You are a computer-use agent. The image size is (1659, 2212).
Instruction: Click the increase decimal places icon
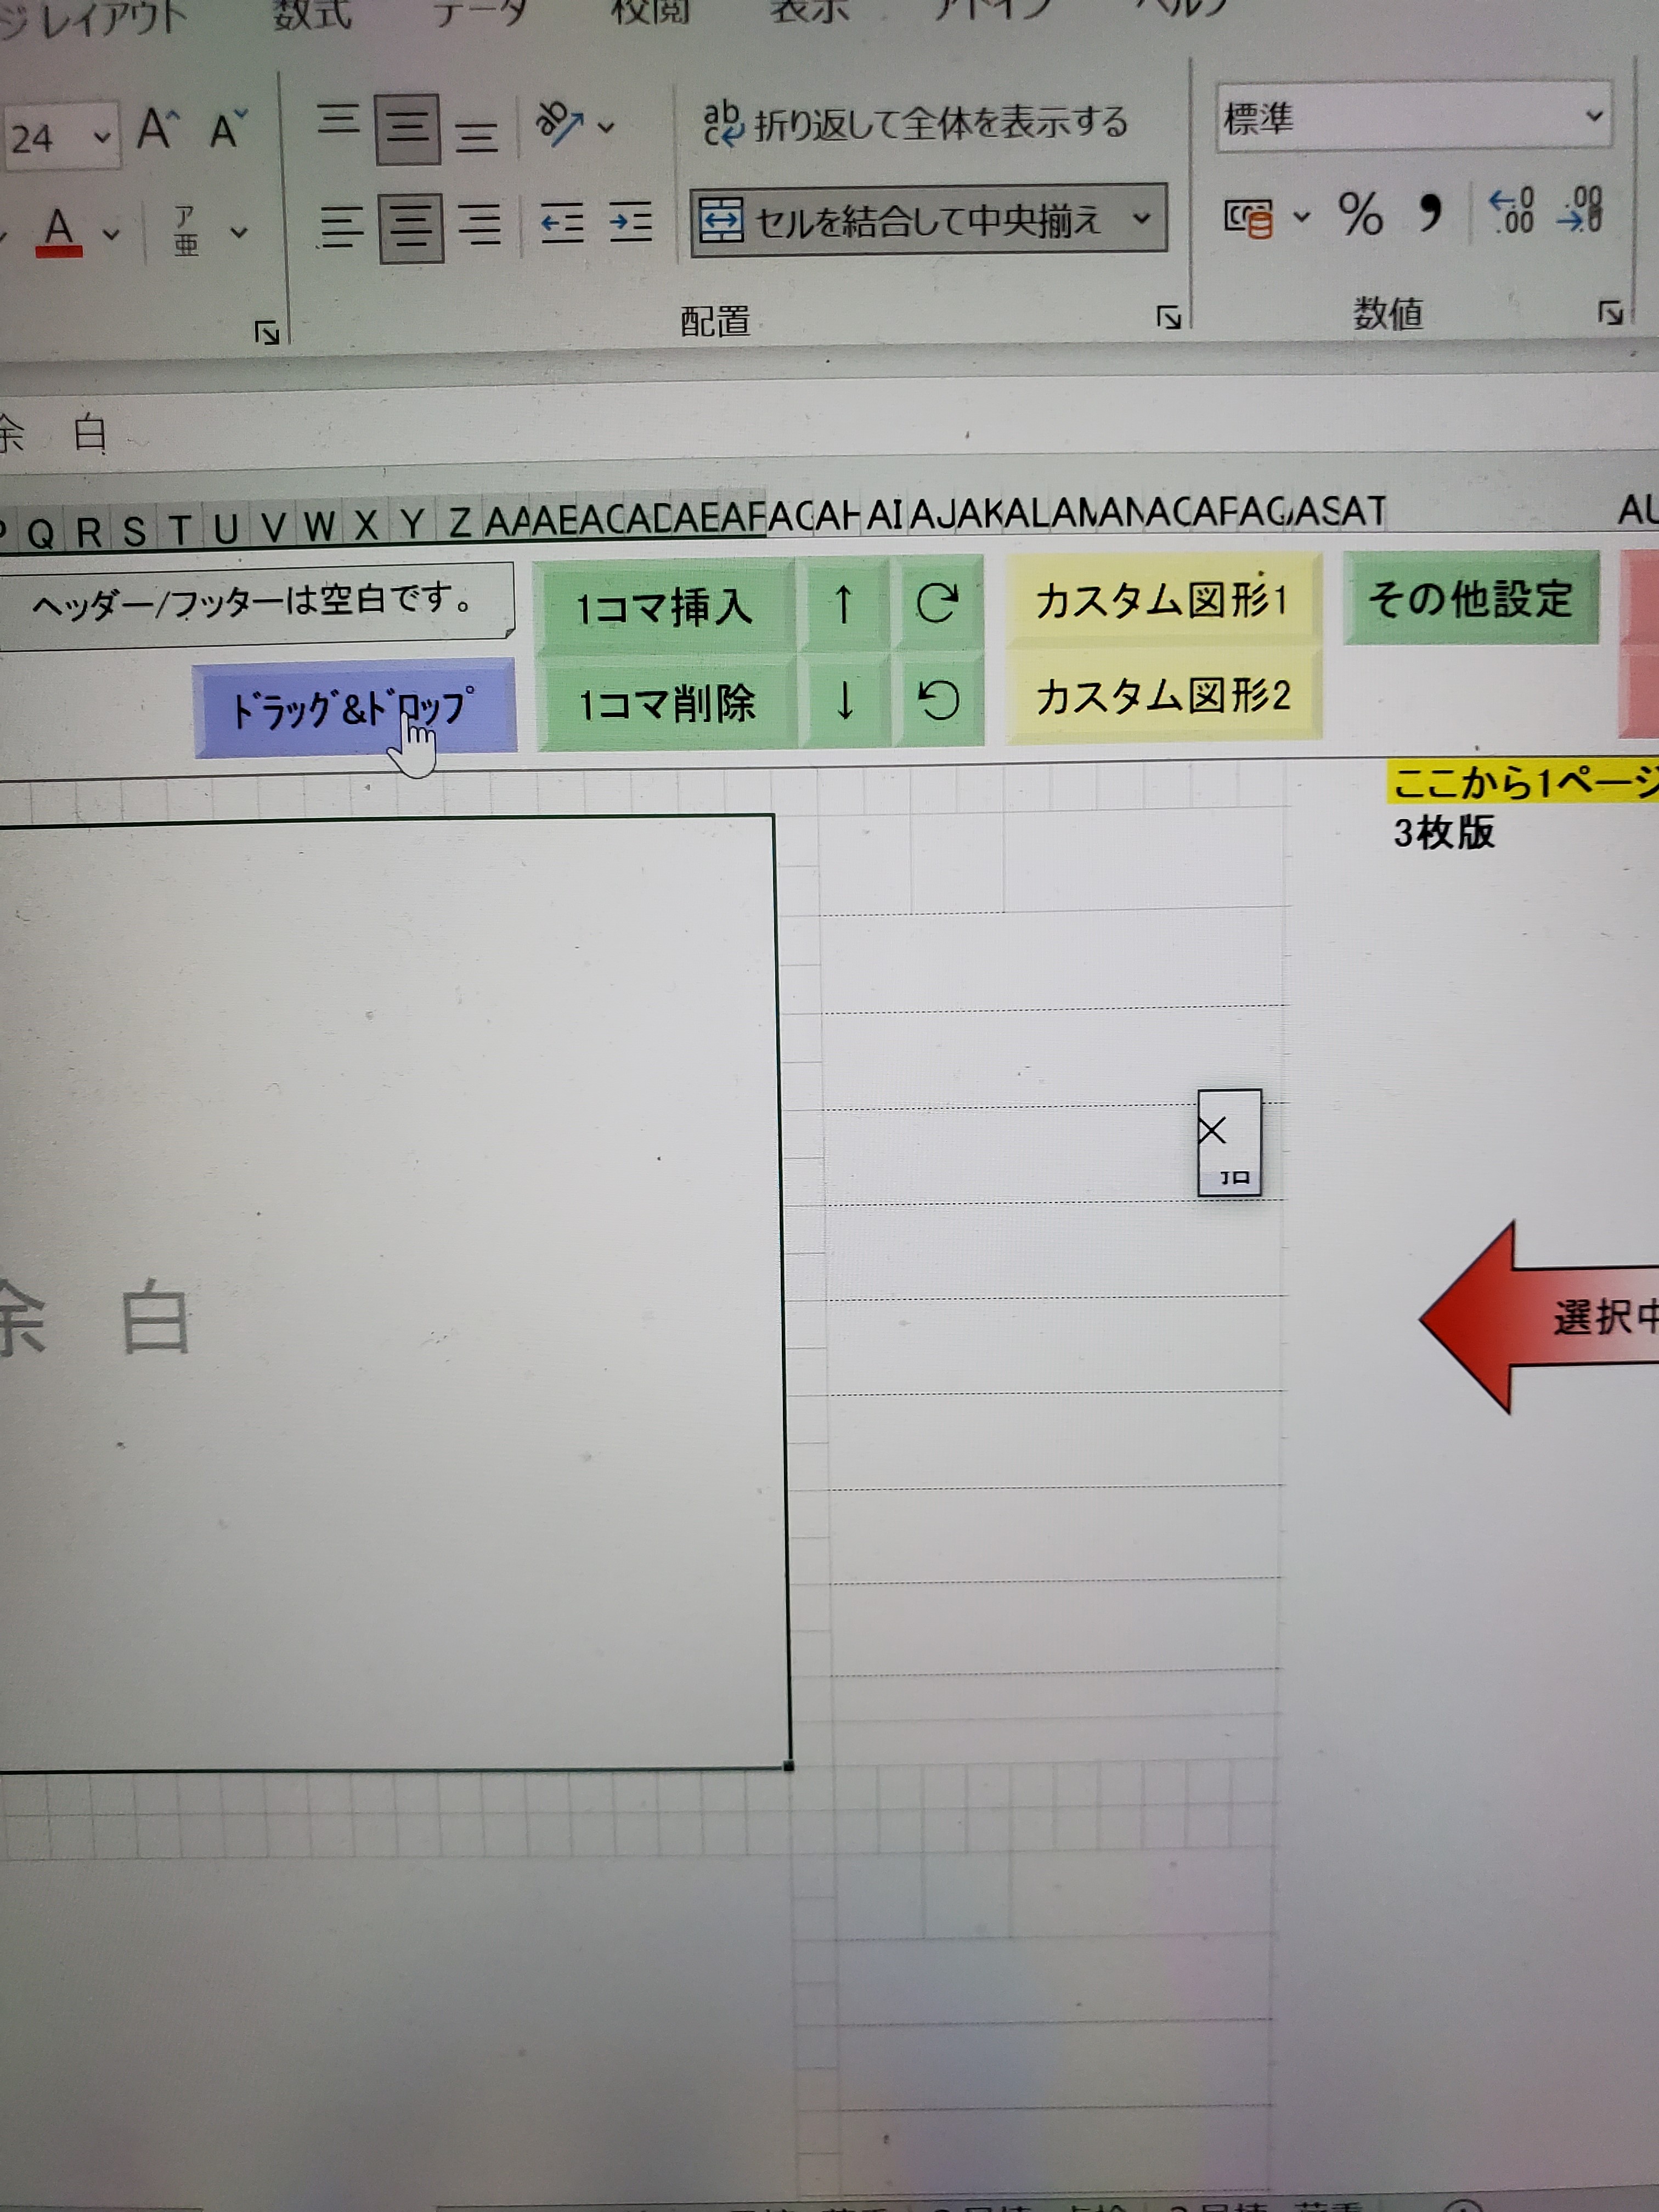pos(1511,212)
